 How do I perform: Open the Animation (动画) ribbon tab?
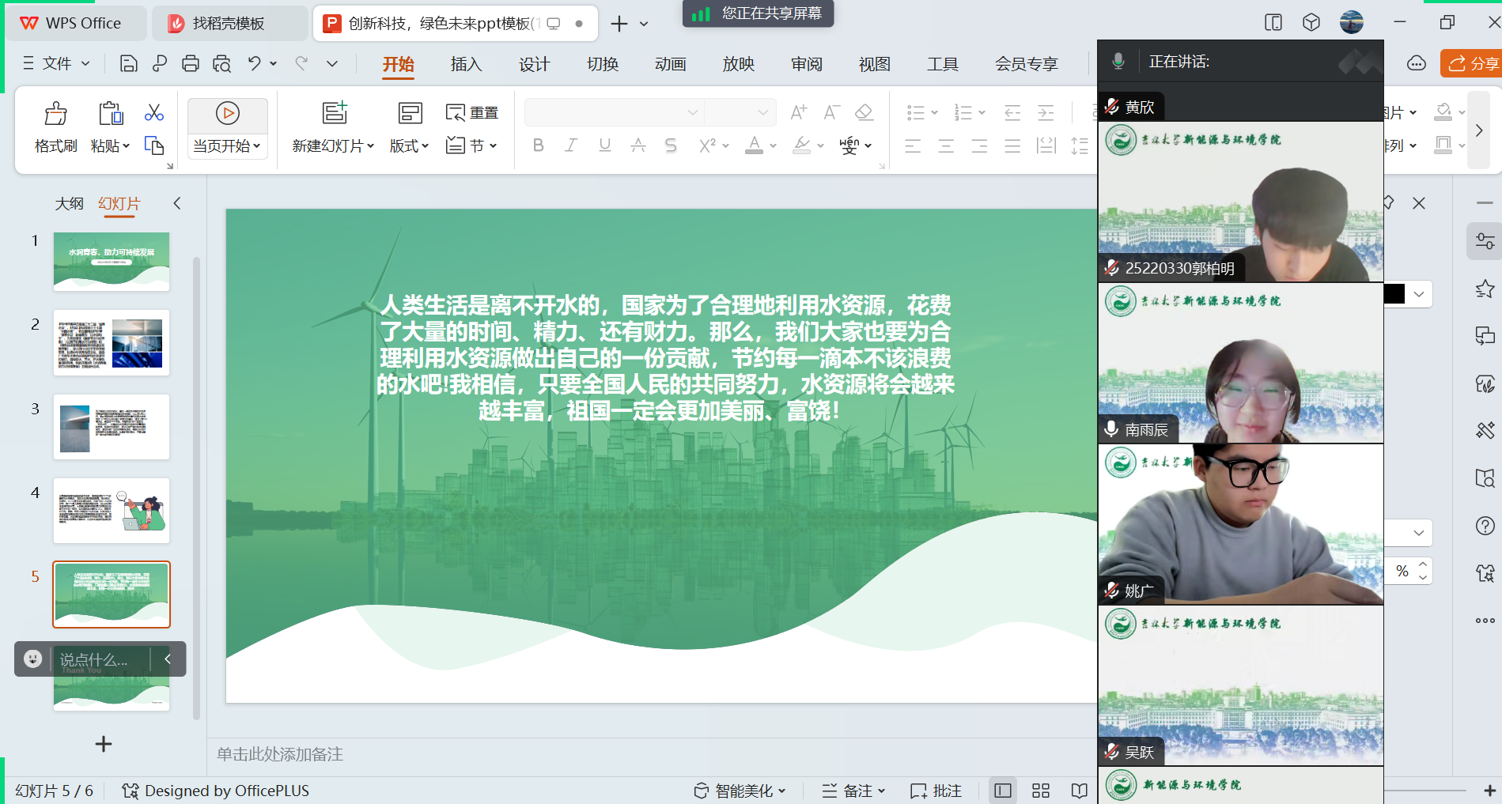[670, 64]
